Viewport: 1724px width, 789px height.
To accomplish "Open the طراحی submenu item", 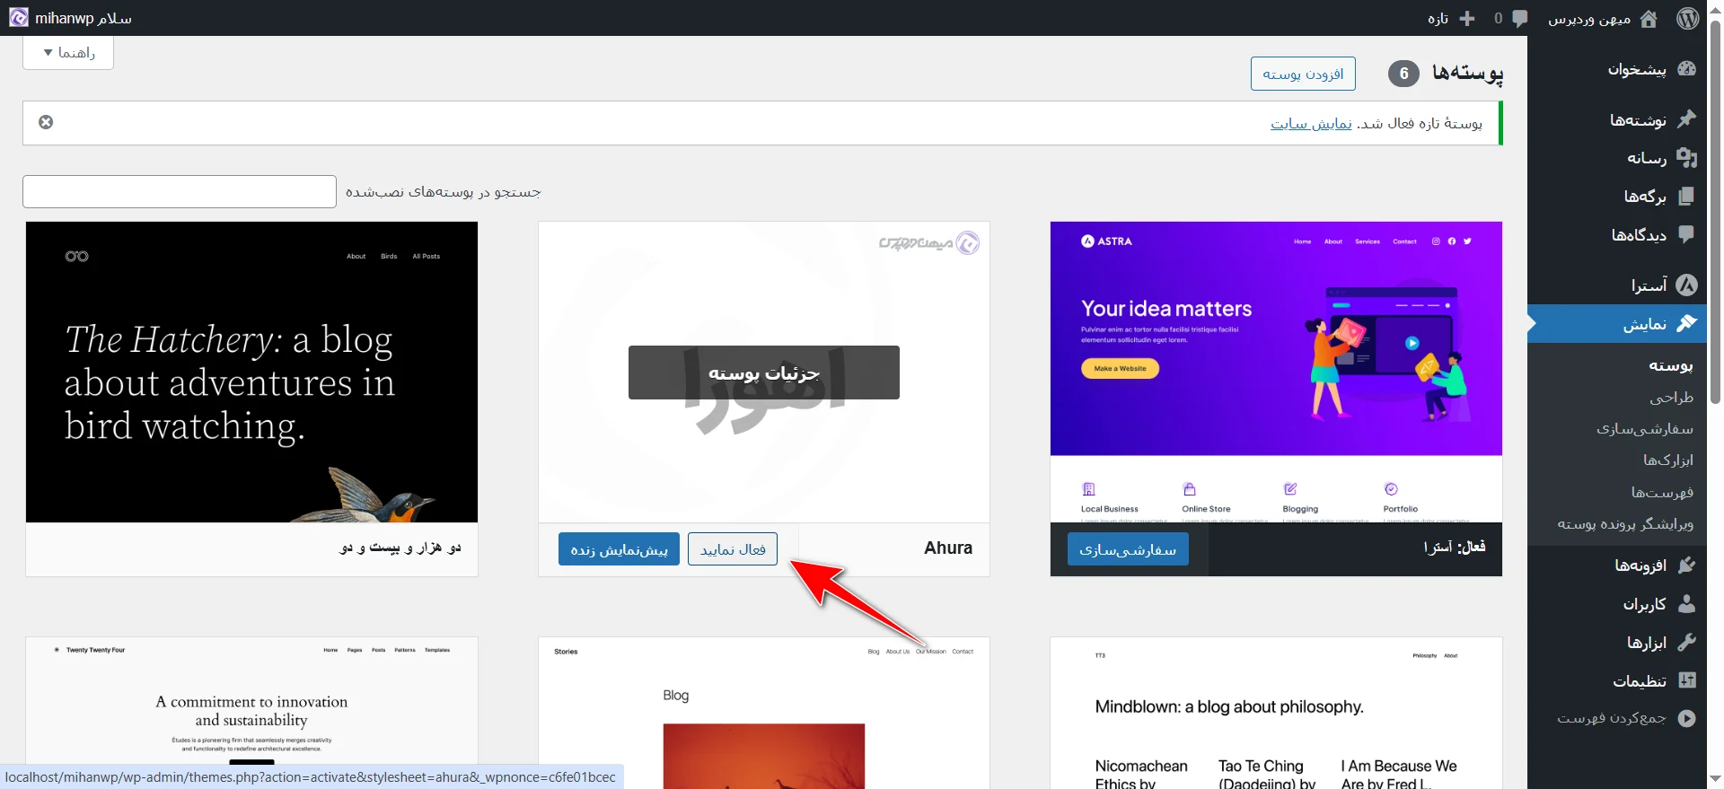I will pos(1671,397).
